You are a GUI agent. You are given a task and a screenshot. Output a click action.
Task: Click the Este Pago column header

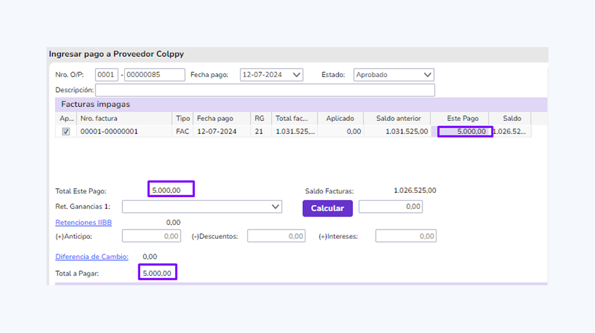click(x=460, y=118)
